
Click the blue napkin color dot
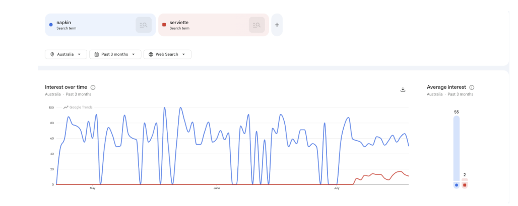(51, 25)
